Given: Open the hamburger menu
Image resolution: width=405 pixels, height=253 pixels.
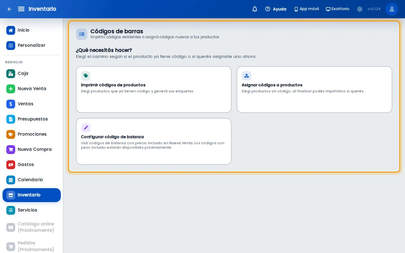Looking at the screenshot, I should (x=21, y=9).
